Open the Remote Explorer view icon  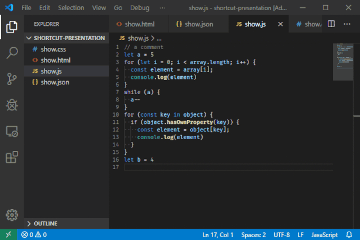(12, 131)
